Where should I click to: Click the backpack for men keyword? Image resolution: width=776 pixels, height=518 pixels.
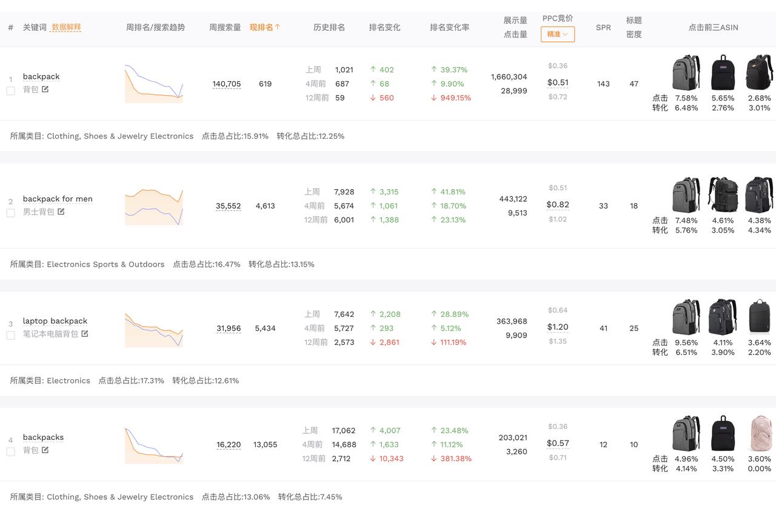[58, 199]
